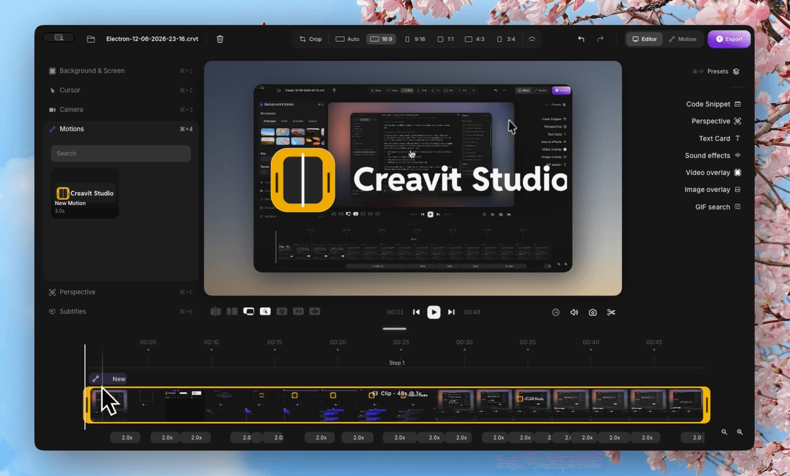Click the panel resize handle below playback controls
This screenshot has height=476, width=790.
pyautogui.click(x=395, y=329)
